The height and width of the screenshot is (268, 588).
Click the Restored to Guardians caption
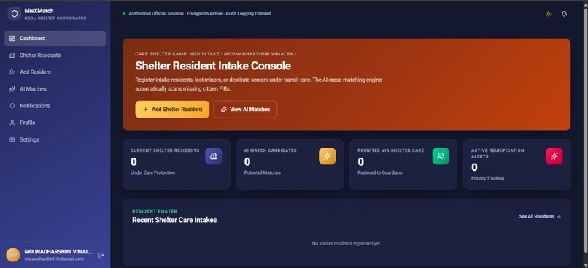[380, 172]
